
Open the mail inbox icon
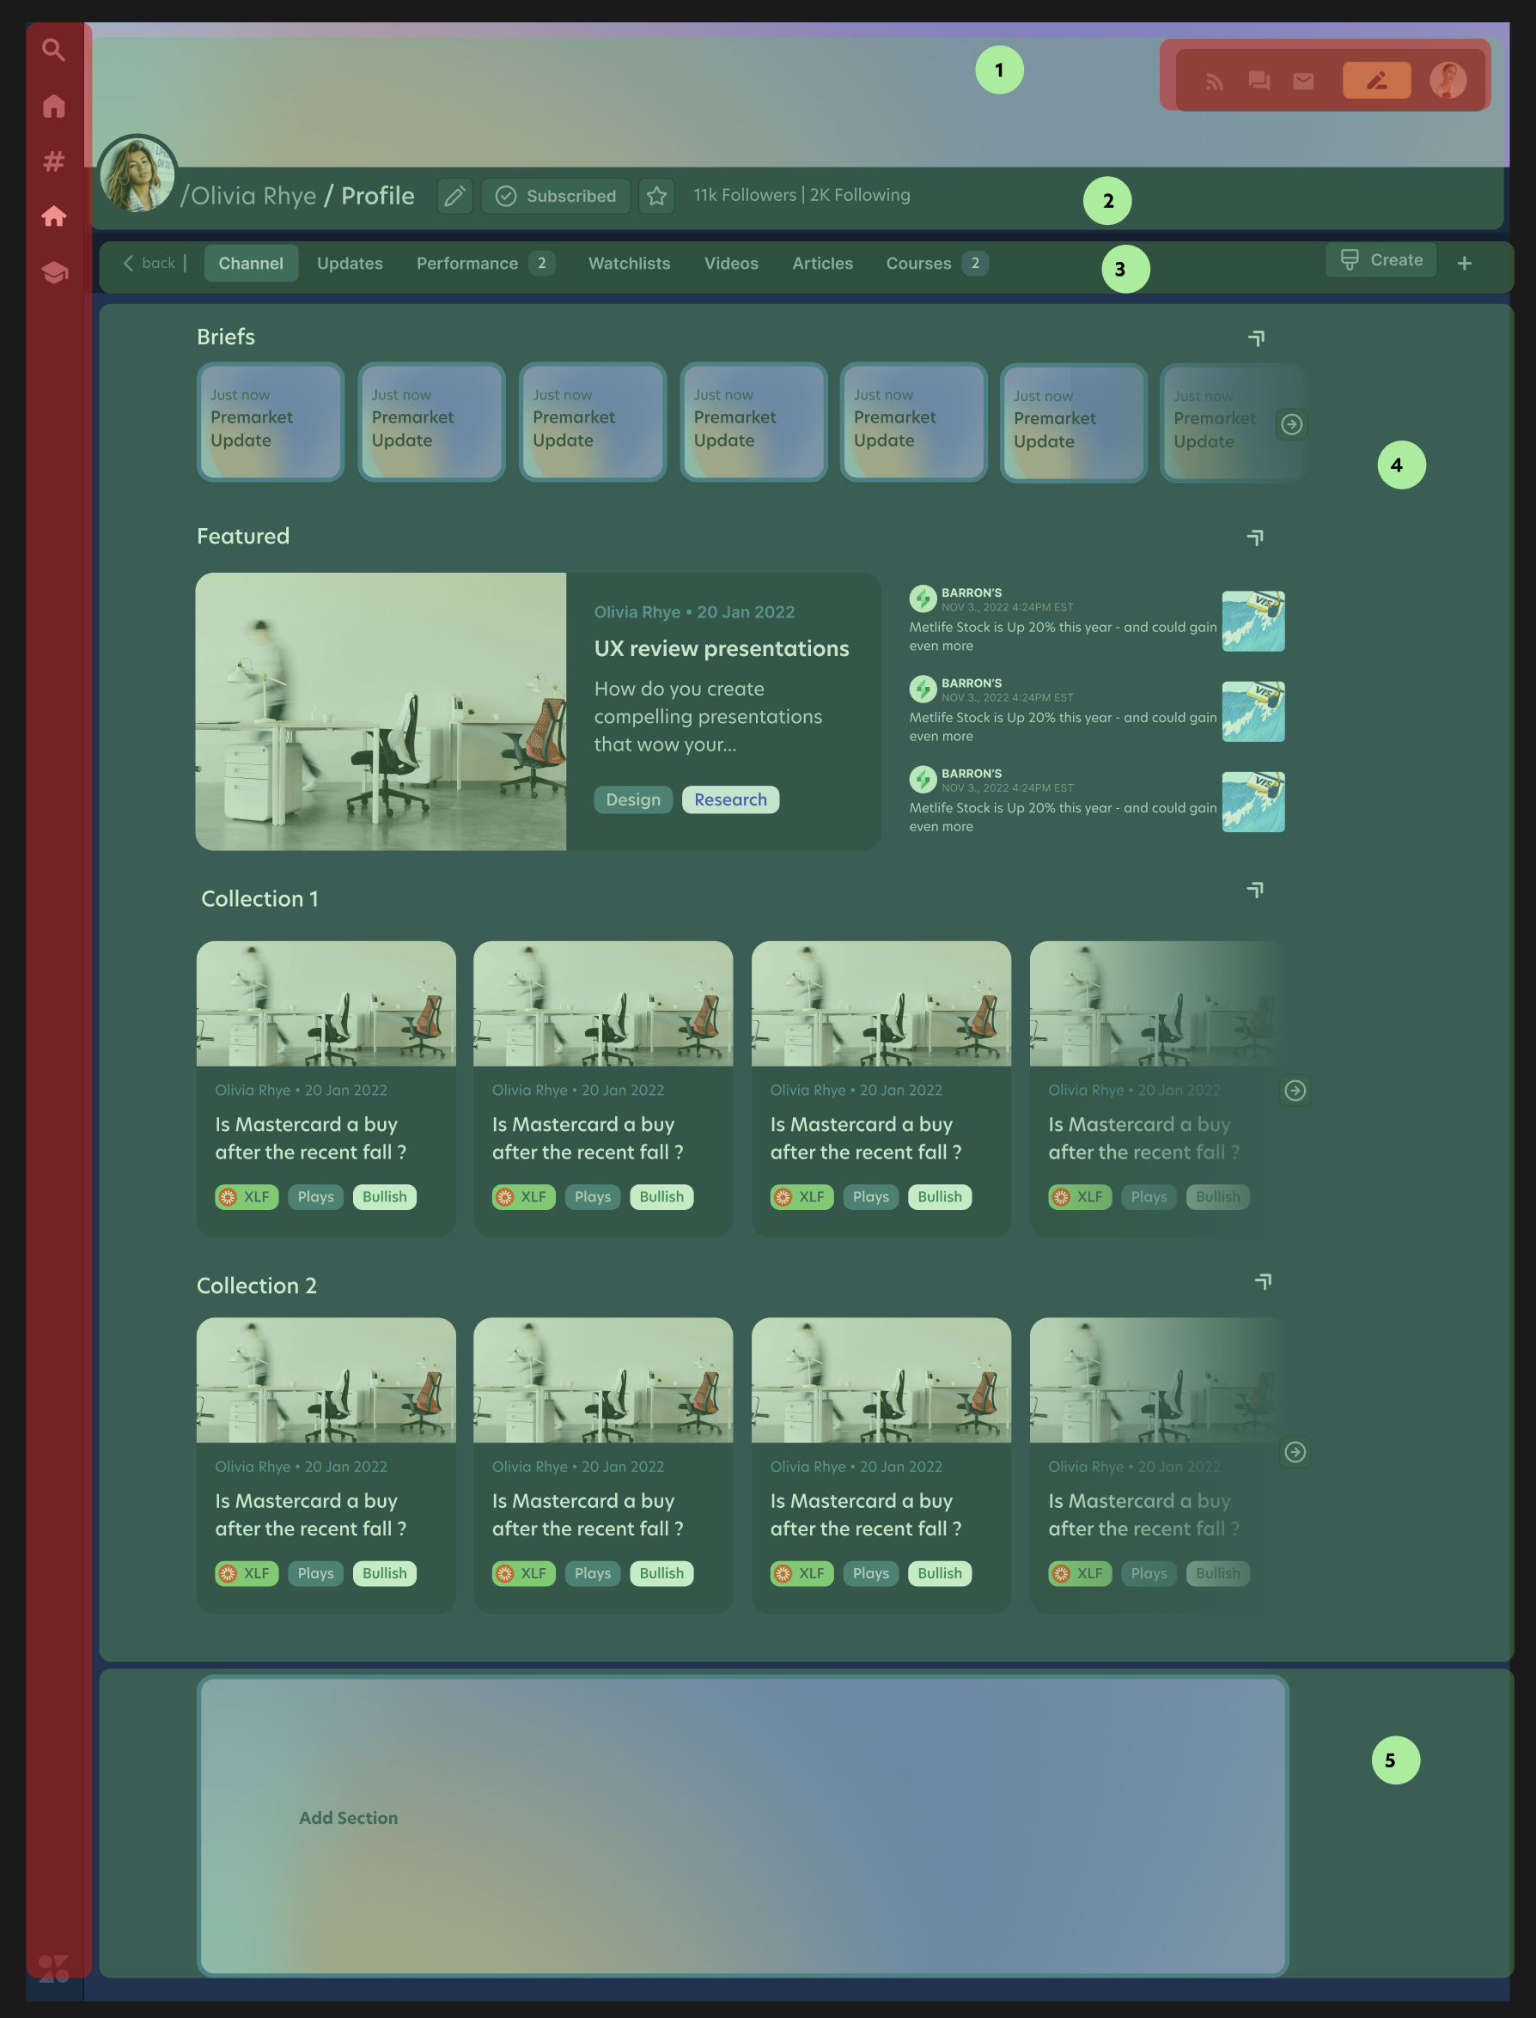pos(1303,81)
